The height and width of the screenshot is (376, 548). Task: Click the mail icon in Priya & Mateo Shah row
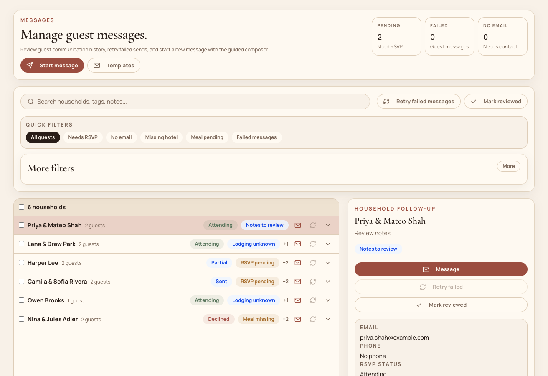[x=298, y=225]
